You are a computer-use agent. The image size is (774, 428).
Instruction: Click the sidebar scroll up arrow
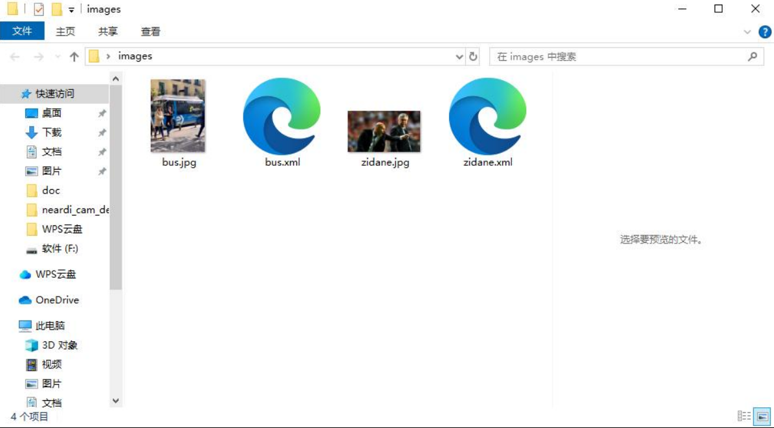tap(115, 79)
